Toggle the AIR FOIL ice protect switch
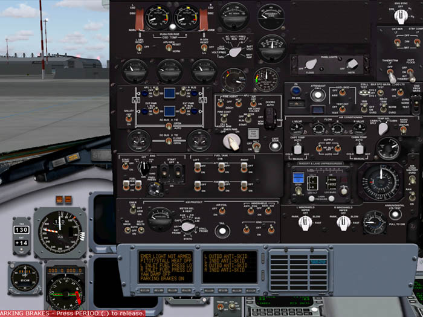Screen dimensions: 423x317 (x=222, y=211)
